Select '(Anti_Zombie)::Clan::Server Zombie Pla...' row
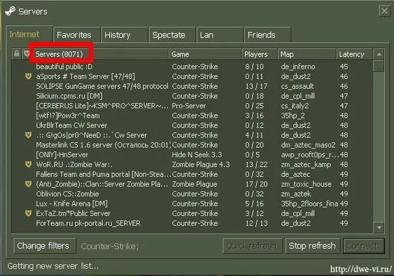 (192, 184)
